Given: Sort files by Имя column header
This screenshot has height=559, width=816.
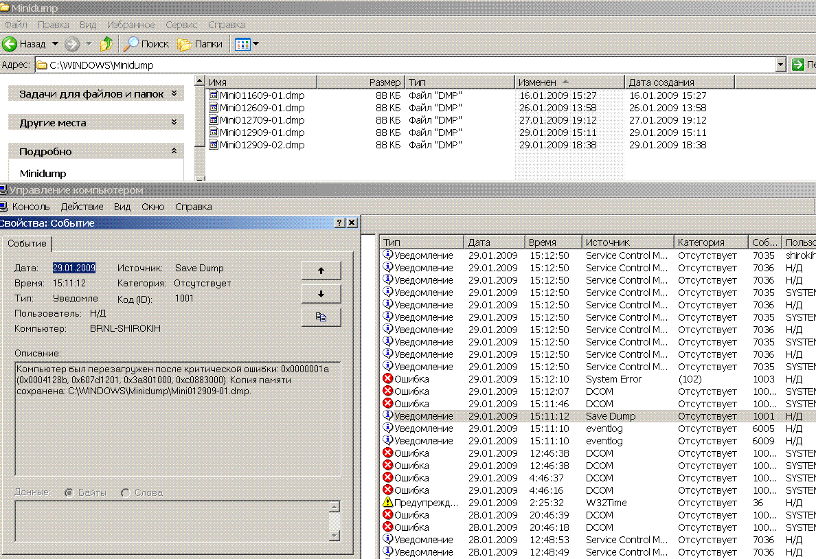Looking at the screenshot, I should (261, 82).
